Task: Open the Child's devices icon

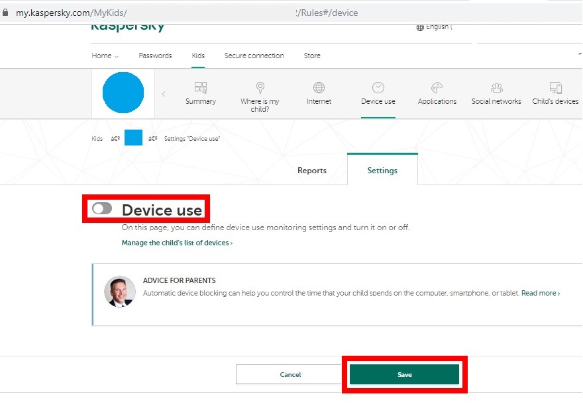Action: [x=555, y=87]
